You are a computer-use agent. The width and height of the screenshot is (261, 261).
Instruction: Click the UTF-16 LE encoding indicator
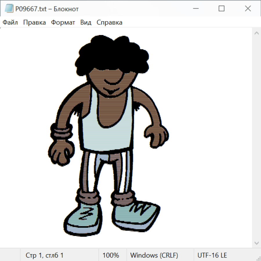(212, 255)
